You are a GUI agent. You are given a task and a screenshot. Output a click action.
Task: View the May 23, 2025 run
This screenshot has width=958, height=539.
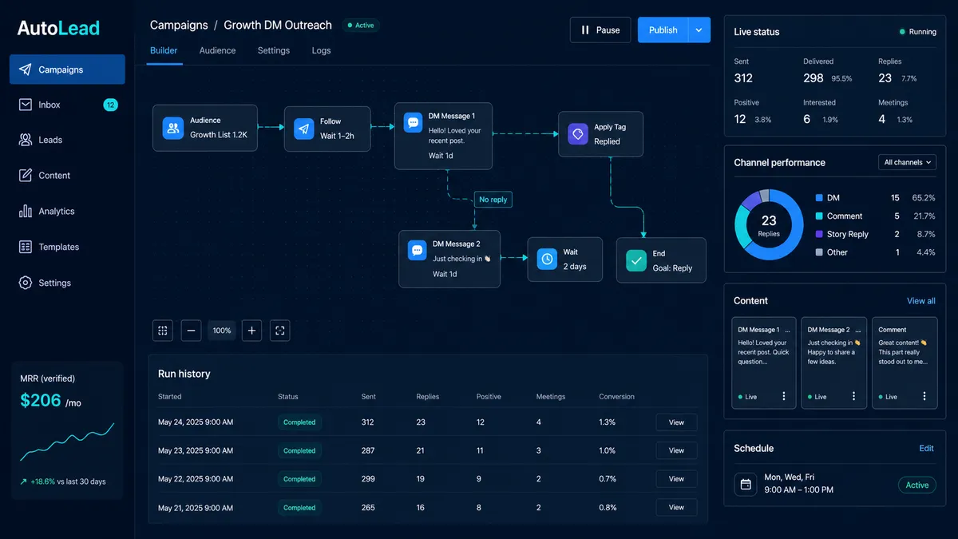click(x=676, y=450)
